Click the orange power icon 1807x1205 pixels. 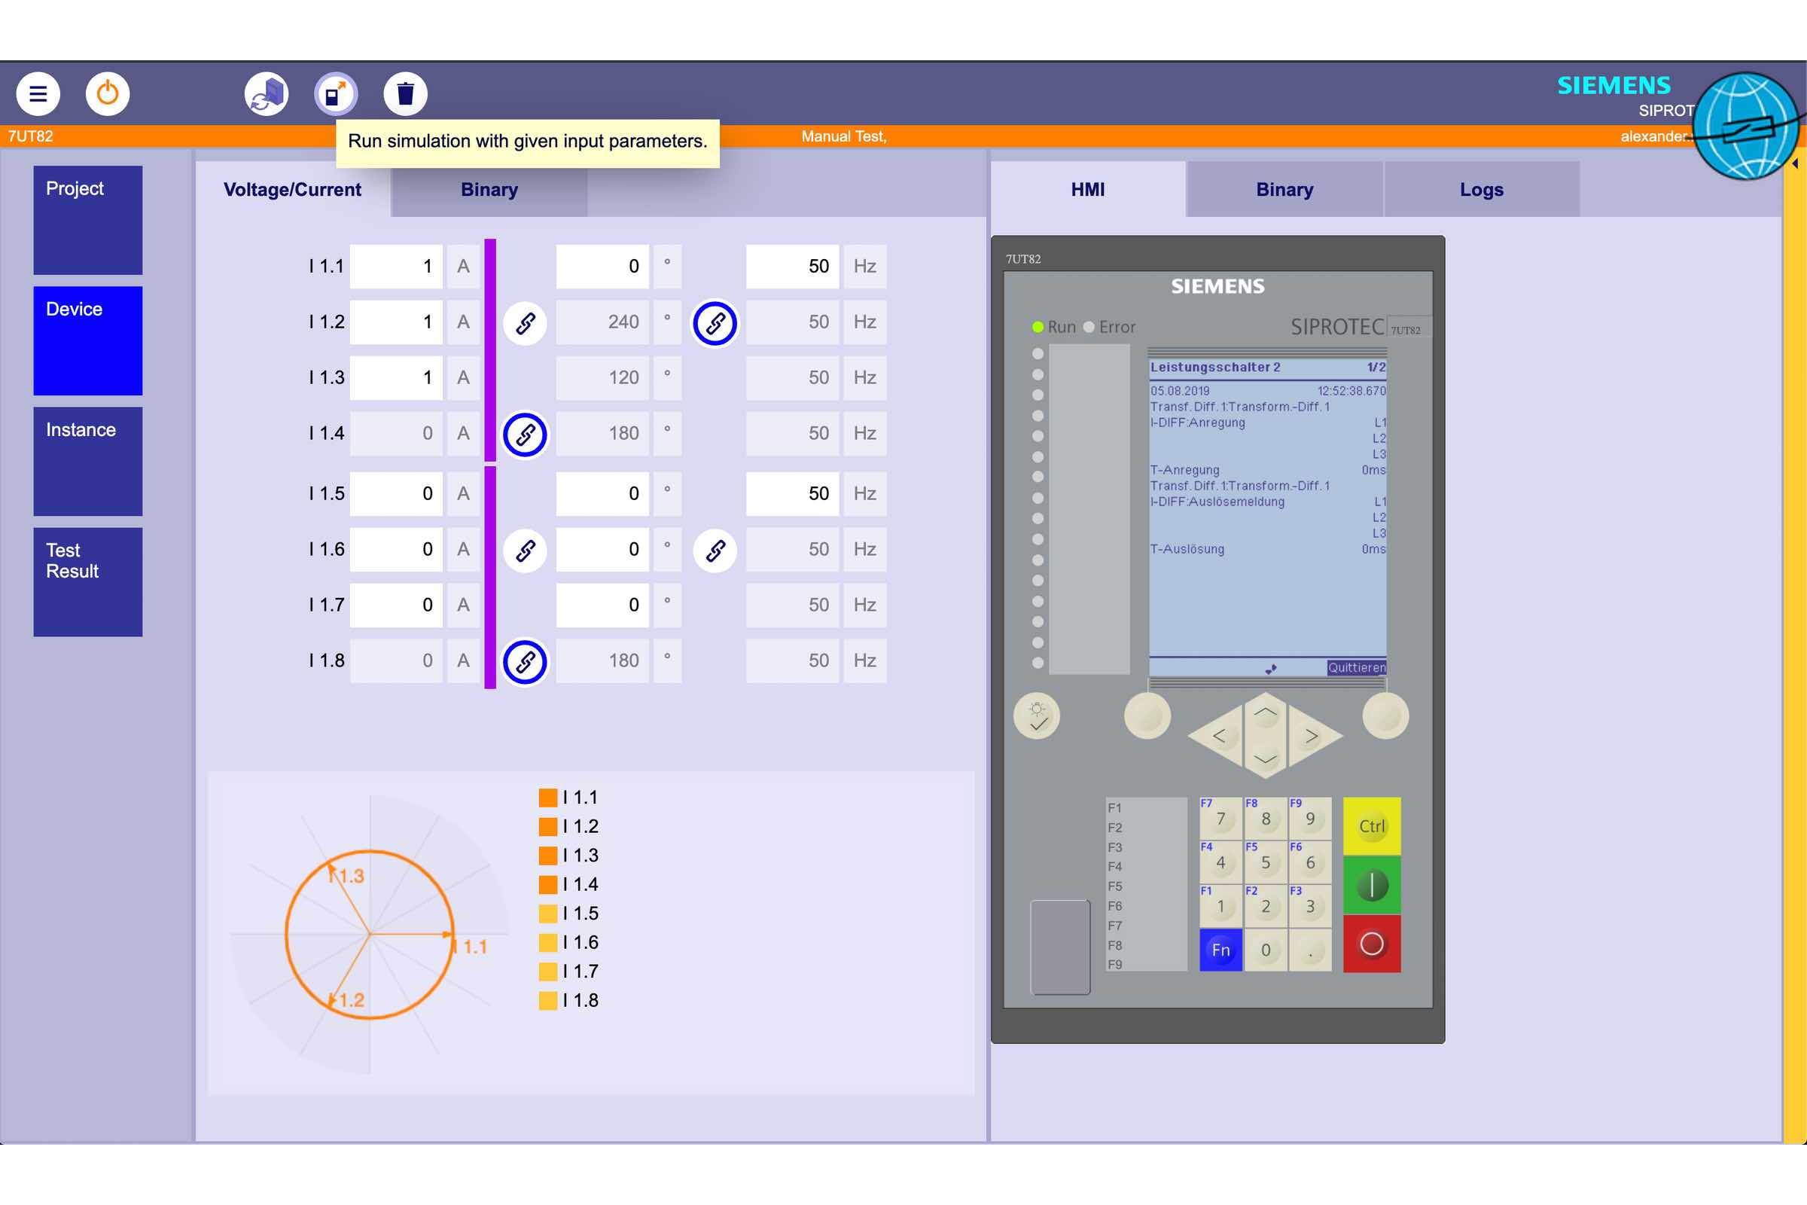(x=108, y=93)
